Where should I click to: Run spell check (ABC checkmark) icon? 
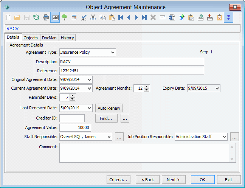pyautogui.click(x=84, y=17)
